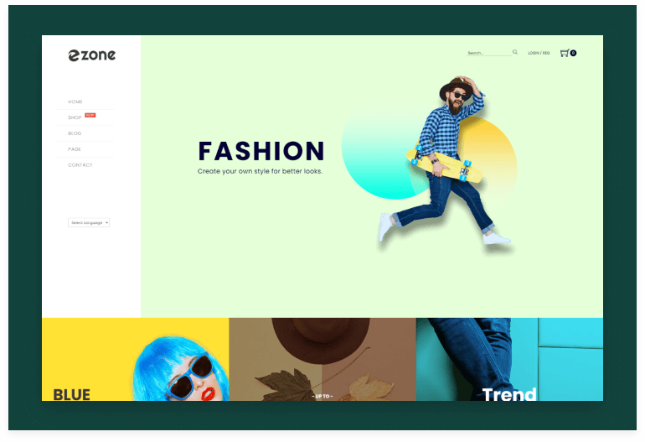Click the UP TO label on hat banner

[322, 396]
